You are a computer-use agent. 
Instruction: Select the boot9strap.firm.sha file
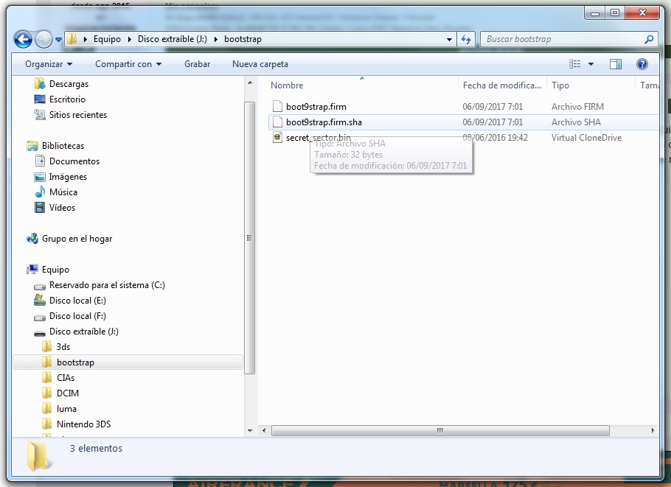point(324,122)
